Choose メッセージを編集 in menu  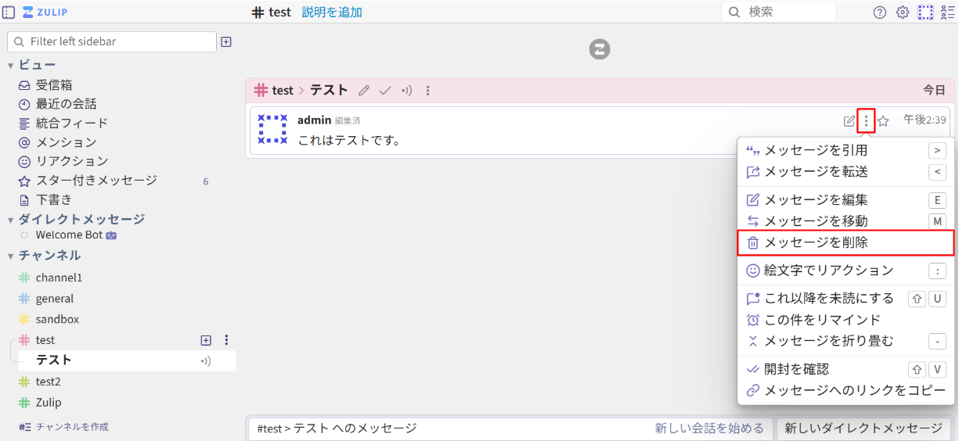pos(845,200)
